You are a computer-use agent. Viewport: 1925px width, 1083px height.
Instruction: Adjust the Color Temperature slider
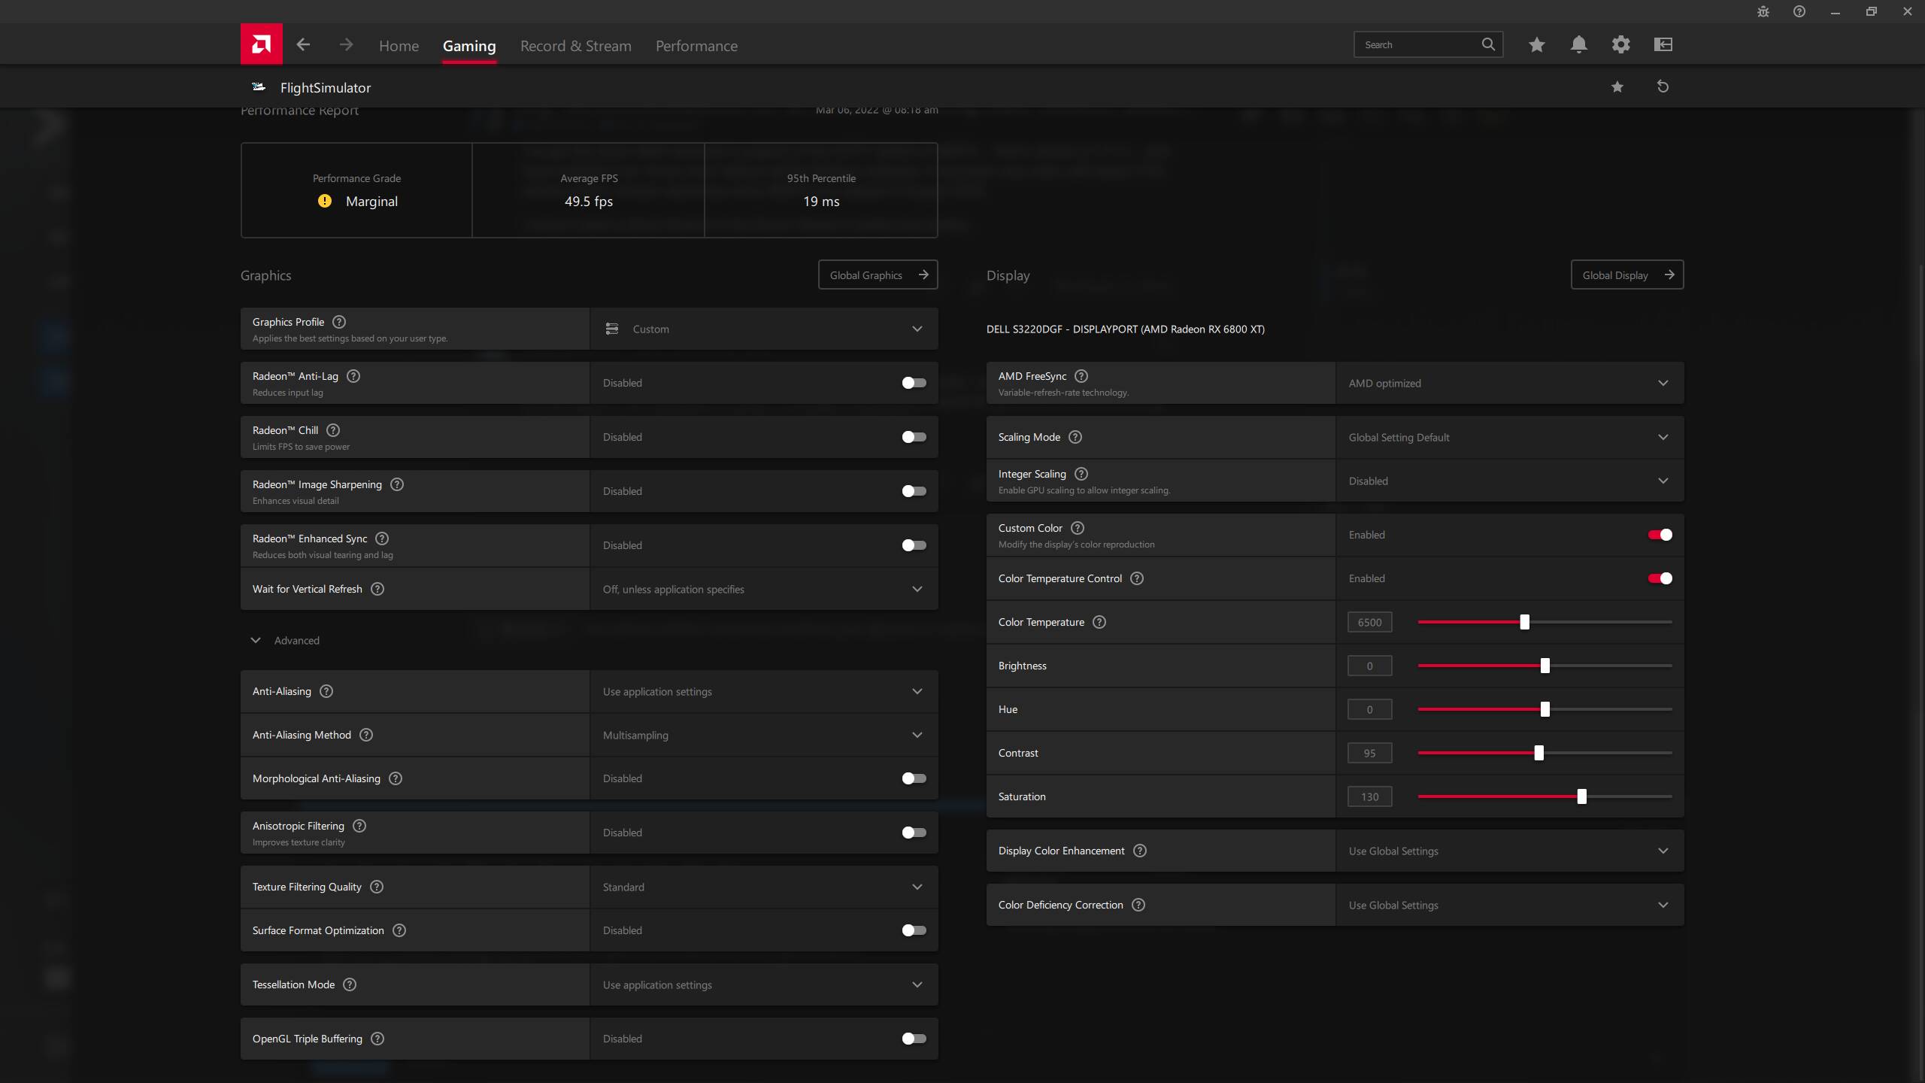coord(1524,622)
